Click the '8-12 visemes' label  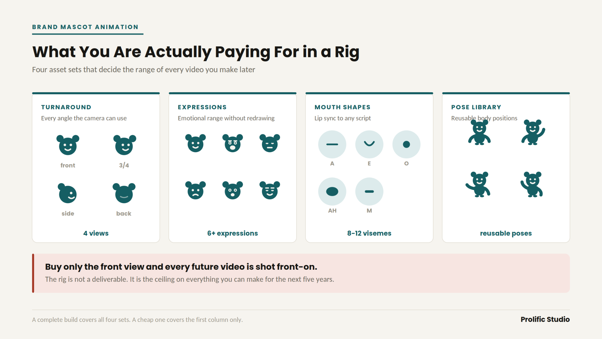[369, 233]
